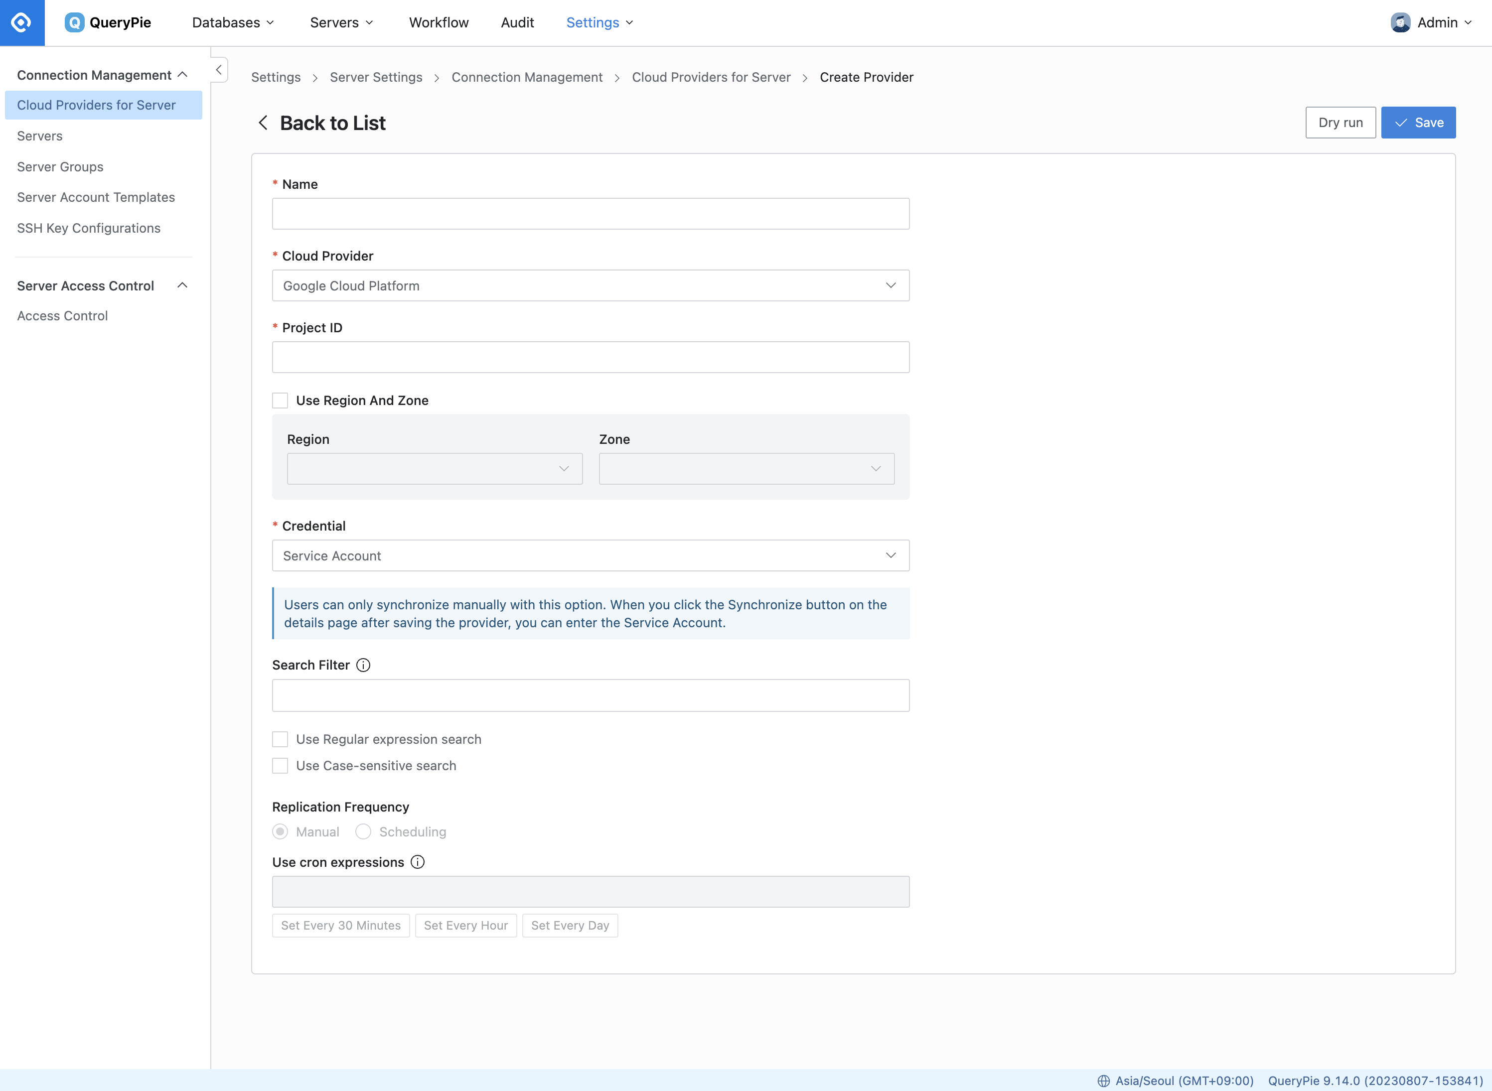
Task: Click the Search Filter info icon
Action: (x=363, y=665)
